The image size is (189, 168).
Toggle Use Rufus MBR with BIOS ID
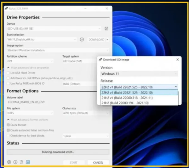8,83
